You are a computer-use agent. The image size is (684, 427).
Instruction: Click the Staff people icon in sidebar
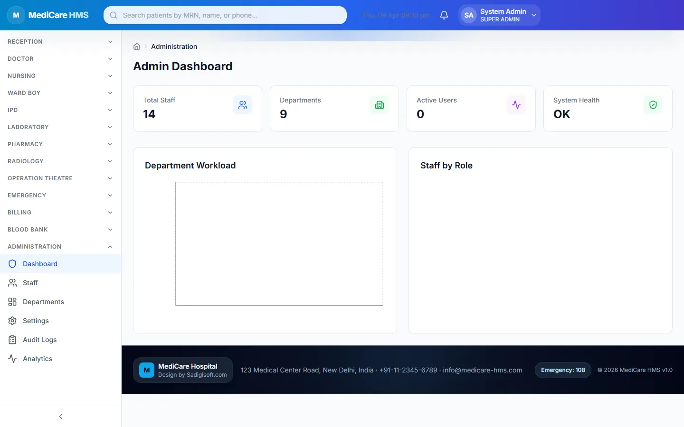(12, 283)
